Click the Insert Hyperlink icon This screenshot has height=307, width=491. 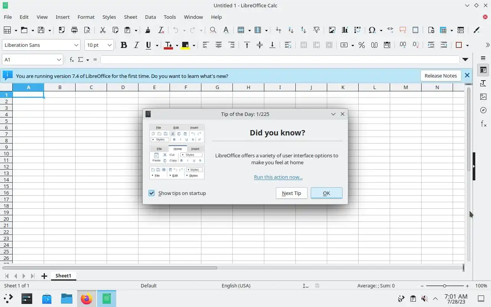(x=390, y=30)
